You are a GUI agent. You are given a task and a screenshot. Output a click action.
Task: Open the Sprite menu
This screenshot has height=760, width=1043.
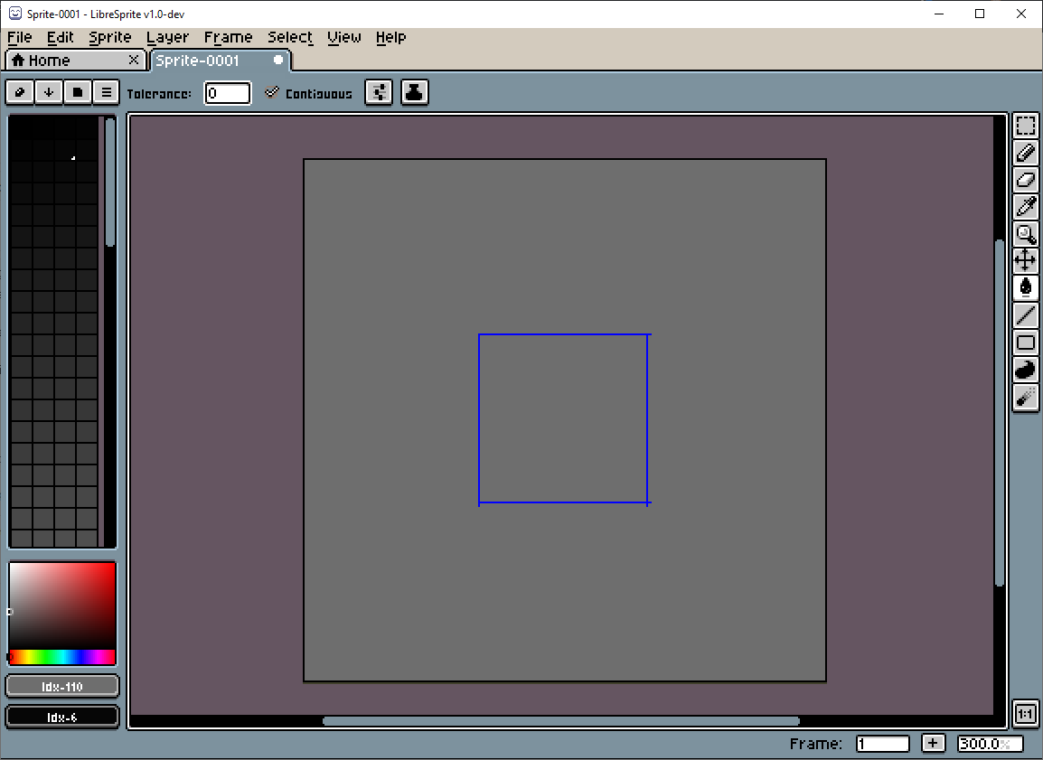point(109,37)
